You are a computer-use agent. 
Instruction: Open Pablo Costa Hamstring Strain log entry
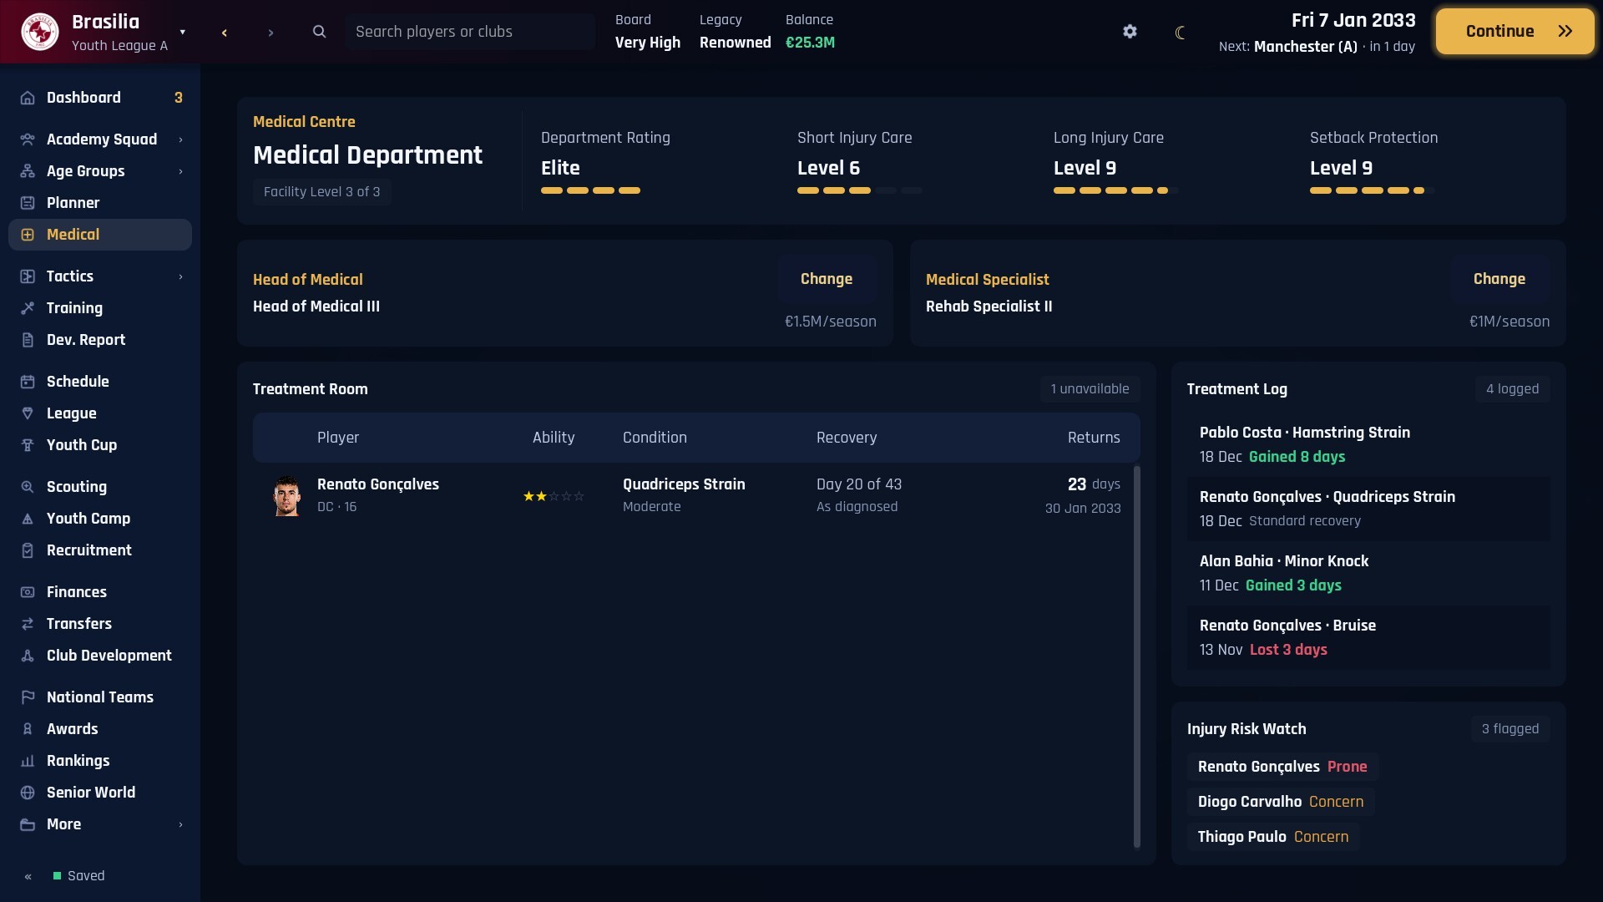pos(1368,444)
